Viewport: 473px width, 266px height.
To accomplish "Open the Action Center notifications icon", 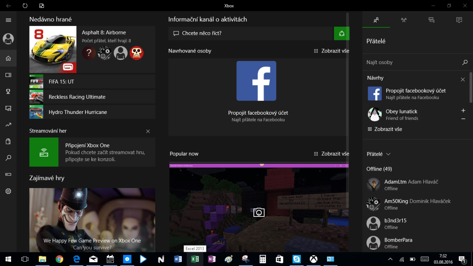I will click(x=462, y=259).
